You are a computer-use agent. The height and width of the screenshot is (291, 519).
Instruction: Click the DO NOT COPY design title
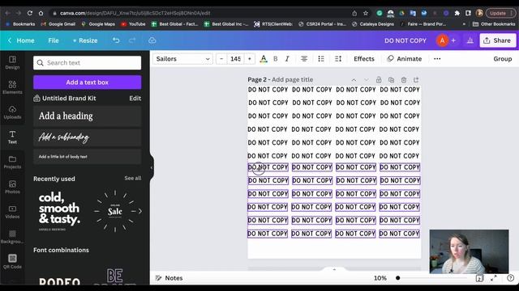[x=405, y=40]
